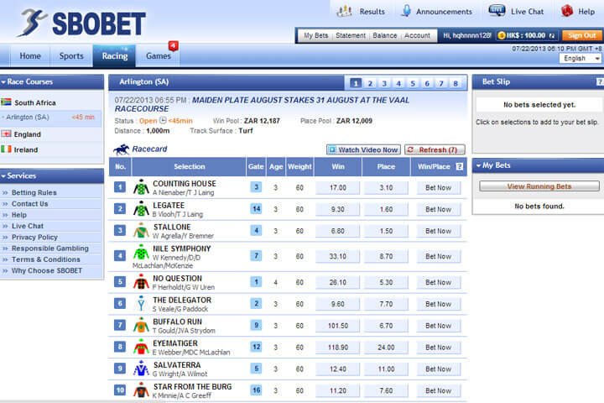Click the Announcements microphone icon

coord(406,11)
